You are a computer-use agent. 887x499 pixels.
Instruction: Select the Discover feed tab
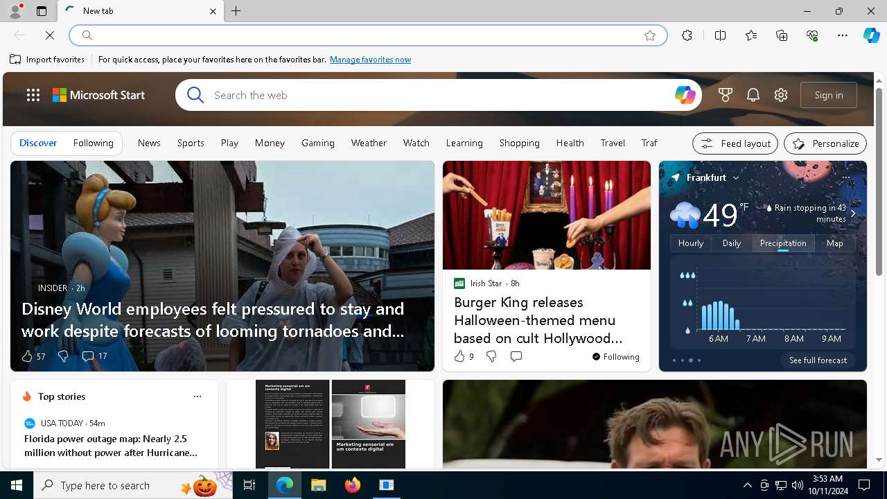(x=38, y=143)
